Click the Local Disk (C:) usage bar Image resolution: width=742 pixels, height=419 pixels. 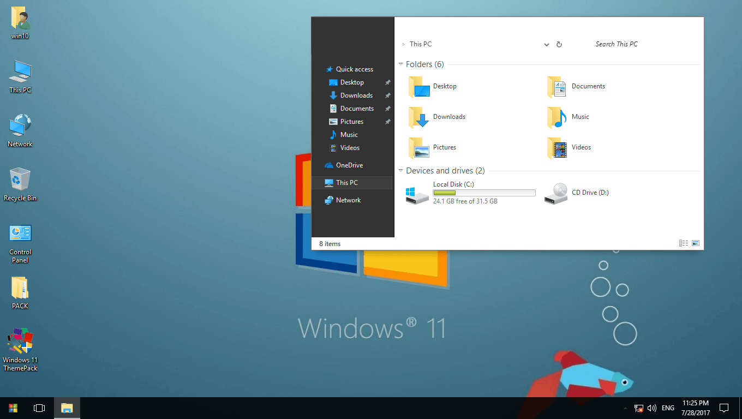[x=484, y=193]
